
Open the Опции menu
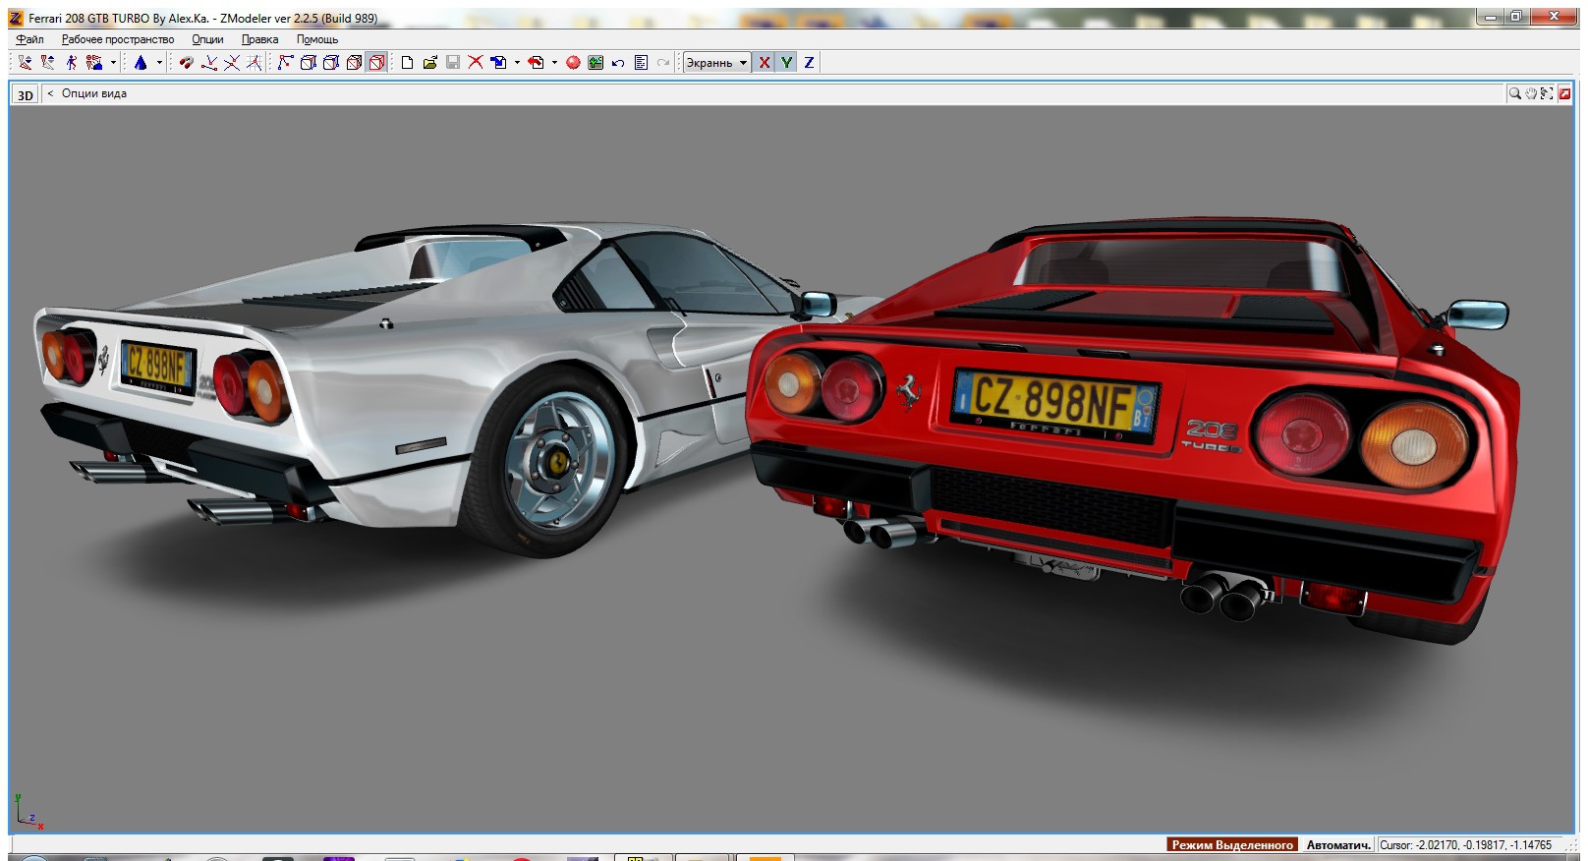tap(207, 39)
